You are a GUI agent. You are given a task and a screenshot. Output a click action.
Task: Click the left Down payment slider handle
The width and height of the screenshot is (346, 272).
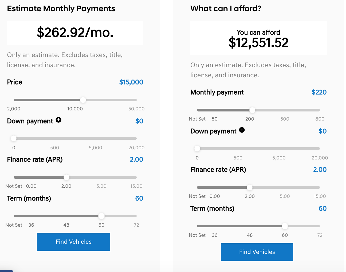pyautogui.click(x=14, y=138)
